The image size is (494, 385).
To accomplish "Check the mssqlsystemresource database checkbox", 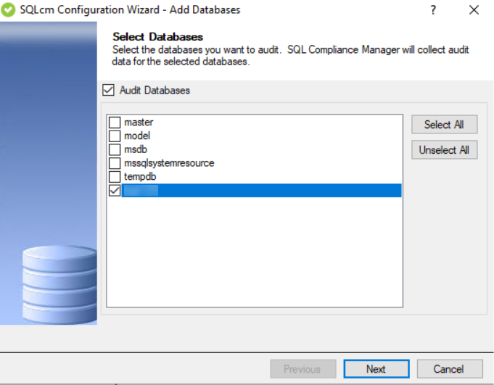I will [x=115, y=163].
